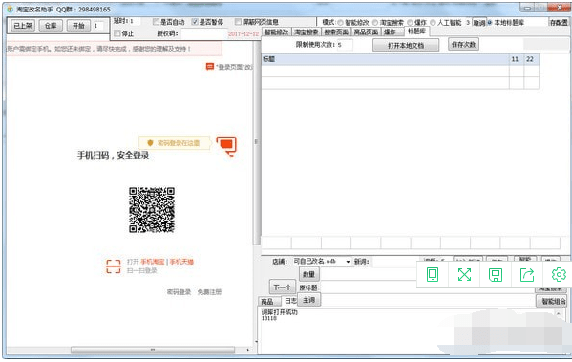Viewport: 572px width, 362px height.
Task: Select the 智能修改 mode radio button
Action: [340, 23]
